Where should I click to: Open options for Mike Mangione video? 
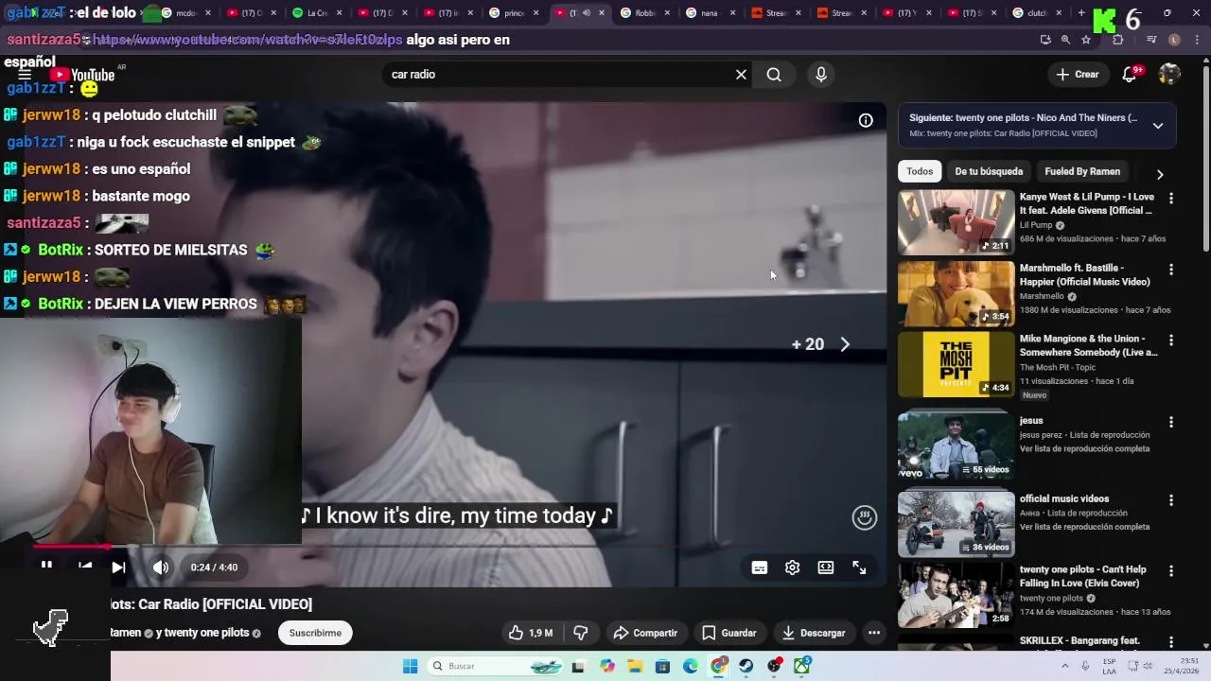tap(1171, 340)
